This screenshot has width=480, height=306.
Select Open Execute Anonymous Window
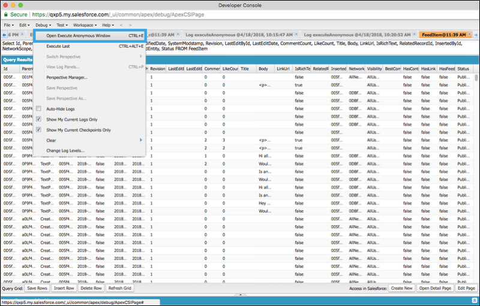point(86,36)
